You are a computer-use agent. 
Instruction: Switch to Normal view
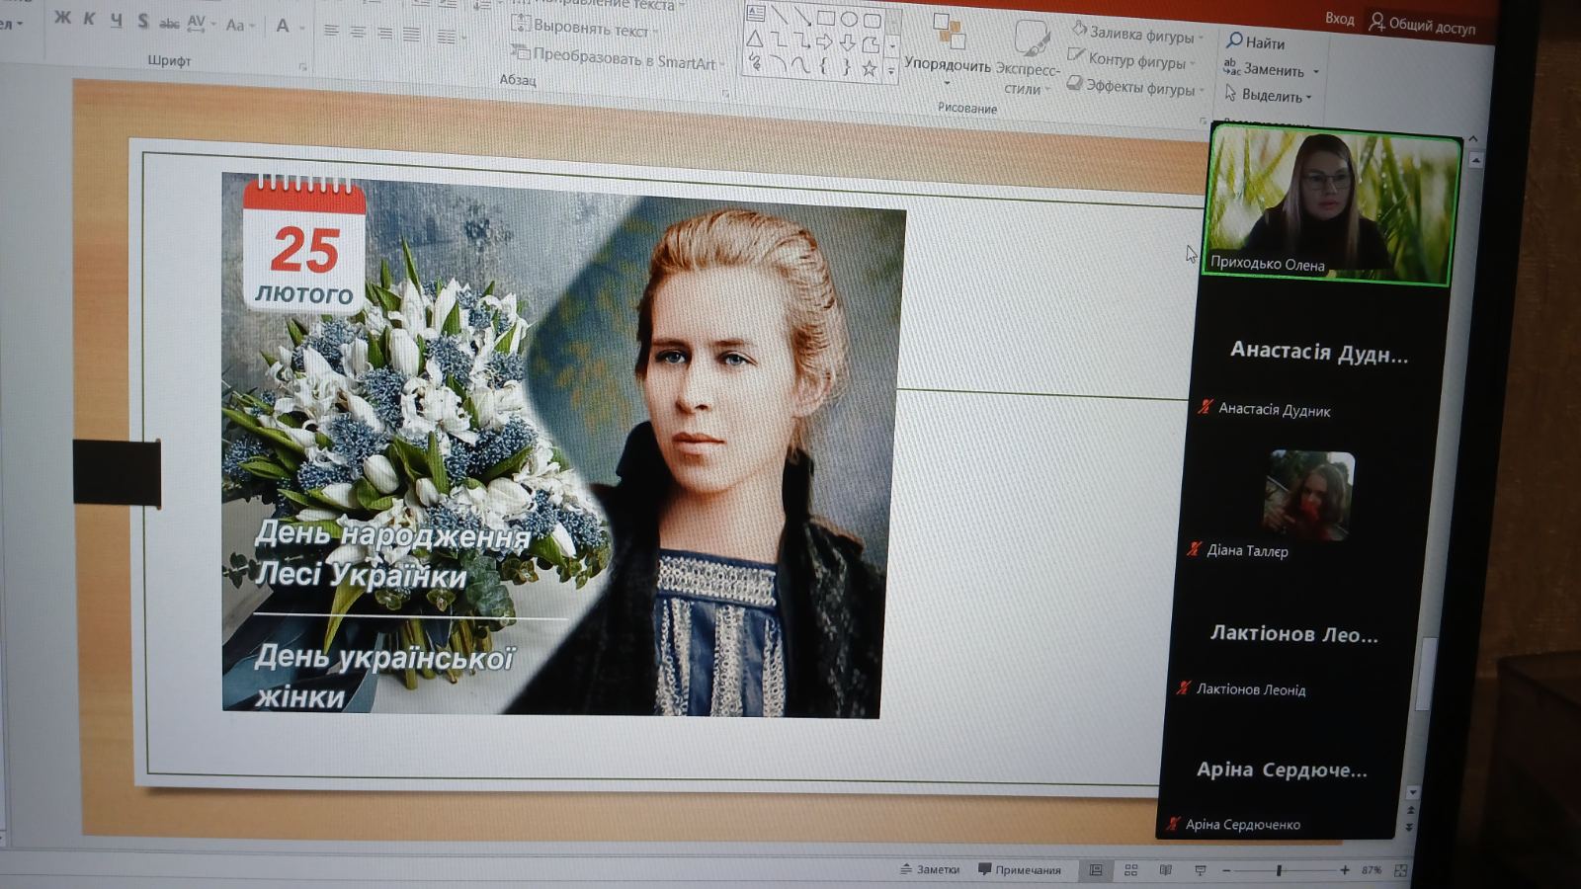pos(1096,870)
